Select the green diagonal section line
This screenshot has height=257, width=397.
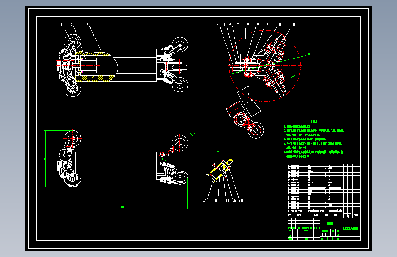pyautogui.click(x=271, y=64)
